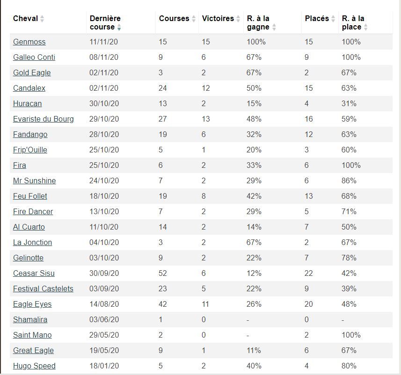Select the Evariste du Bourg link
The width and height of the screenshot is (401, 375).
[x=43, y=119]
